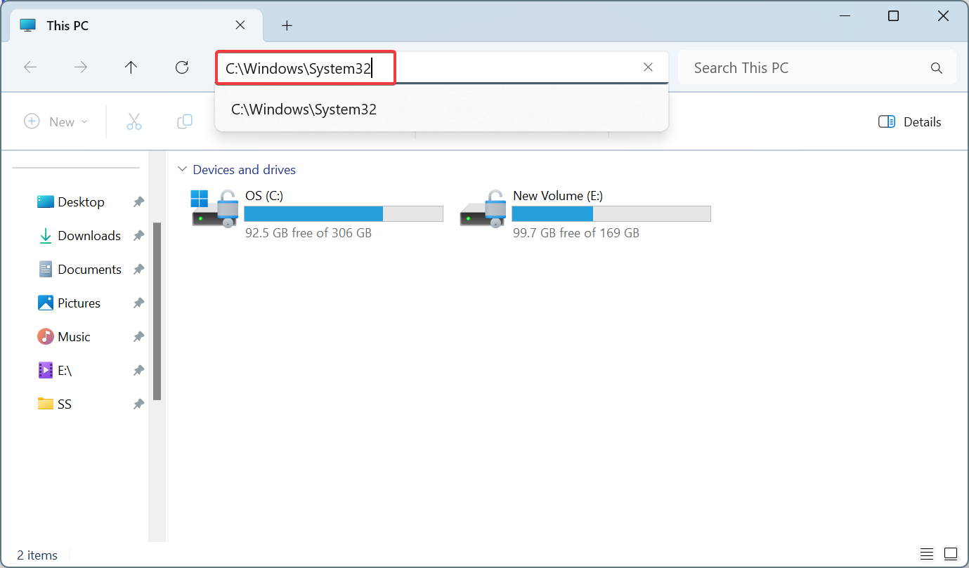Toggle the Details pane

coord(910,121)
